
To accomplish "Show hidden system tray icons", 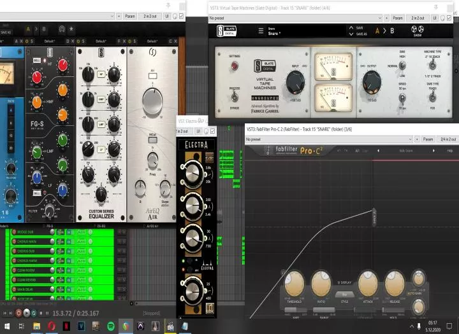I will pyautogui.click(x=412, y=326).
